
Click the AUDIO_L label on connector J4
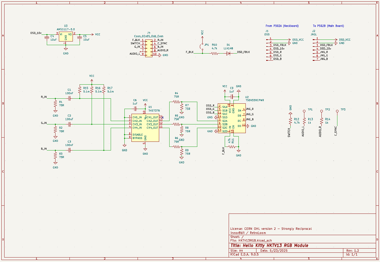pyautogui.click(x=135, y=54)
